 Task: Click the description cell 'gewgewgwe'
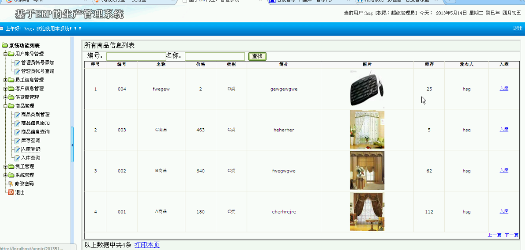pos(284,89)
